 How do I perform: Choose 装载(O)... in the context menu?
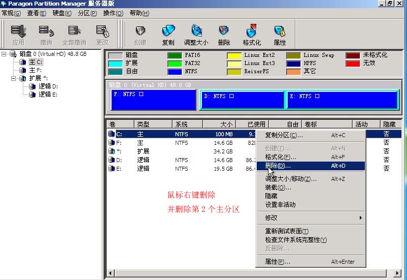[311, 188]
